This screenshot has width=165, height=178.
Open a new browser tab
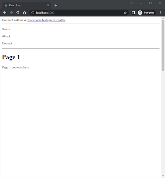tap(56, 6)
